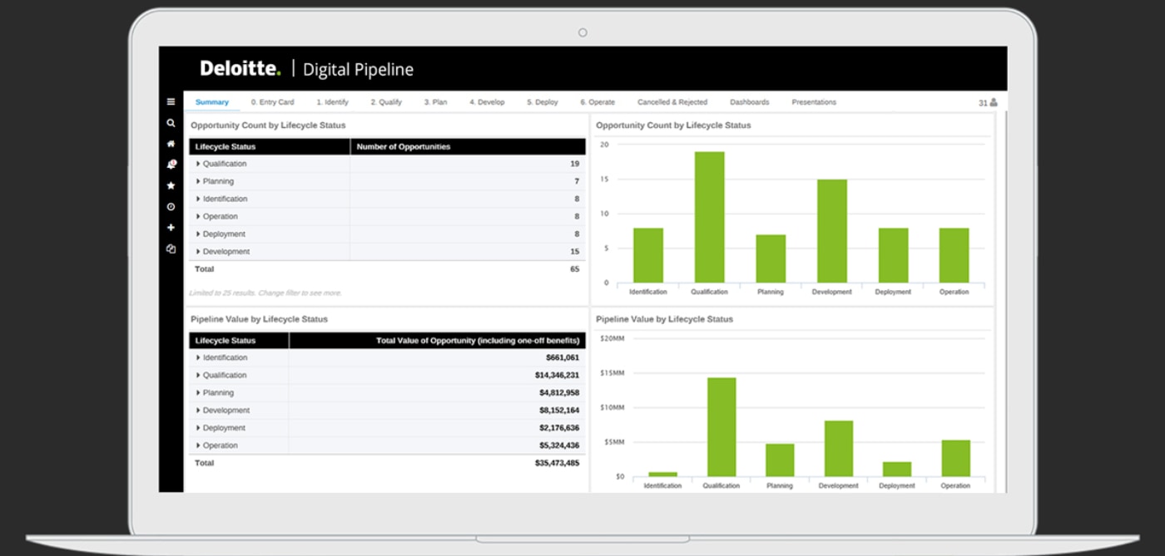
Task: Click the $4,812,958 Planning value
Action: click(x=559, y=392)
